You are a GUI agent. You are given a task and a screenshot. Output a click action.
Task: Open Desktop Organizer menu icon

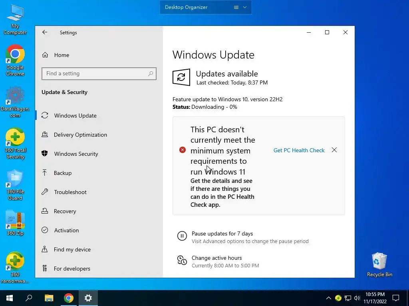coord(236,7)
